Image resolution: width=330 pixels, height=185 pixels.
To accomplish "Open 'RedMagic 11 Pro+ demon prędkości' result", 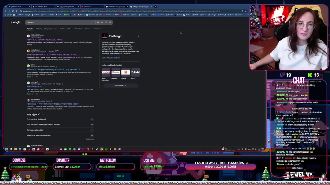I will pos(53,104).
